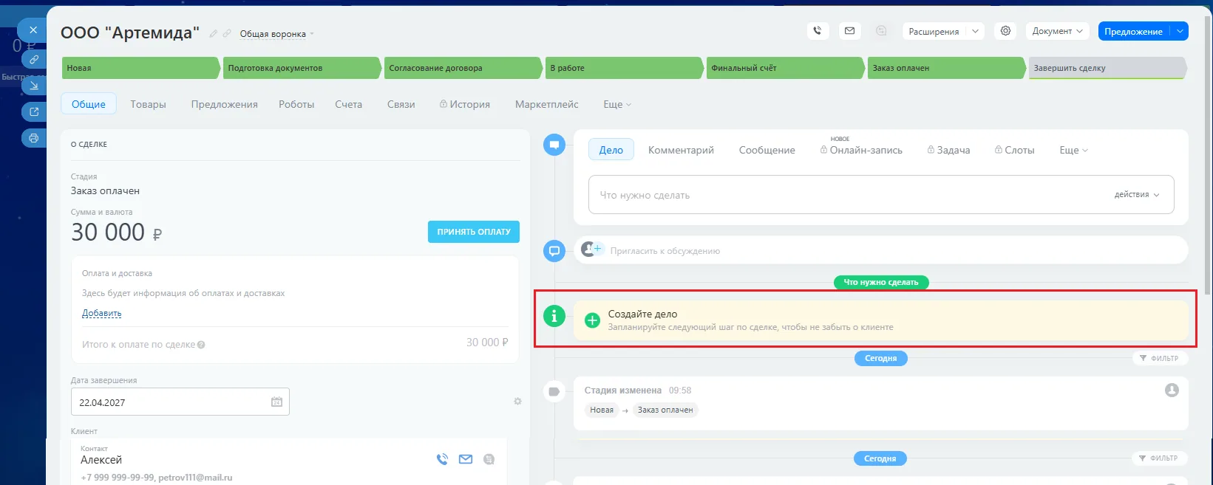This screenshot has width=1213, height=485.
Task: Click the user avatar in Стадия изменена entry
Action: point(1172,390)
